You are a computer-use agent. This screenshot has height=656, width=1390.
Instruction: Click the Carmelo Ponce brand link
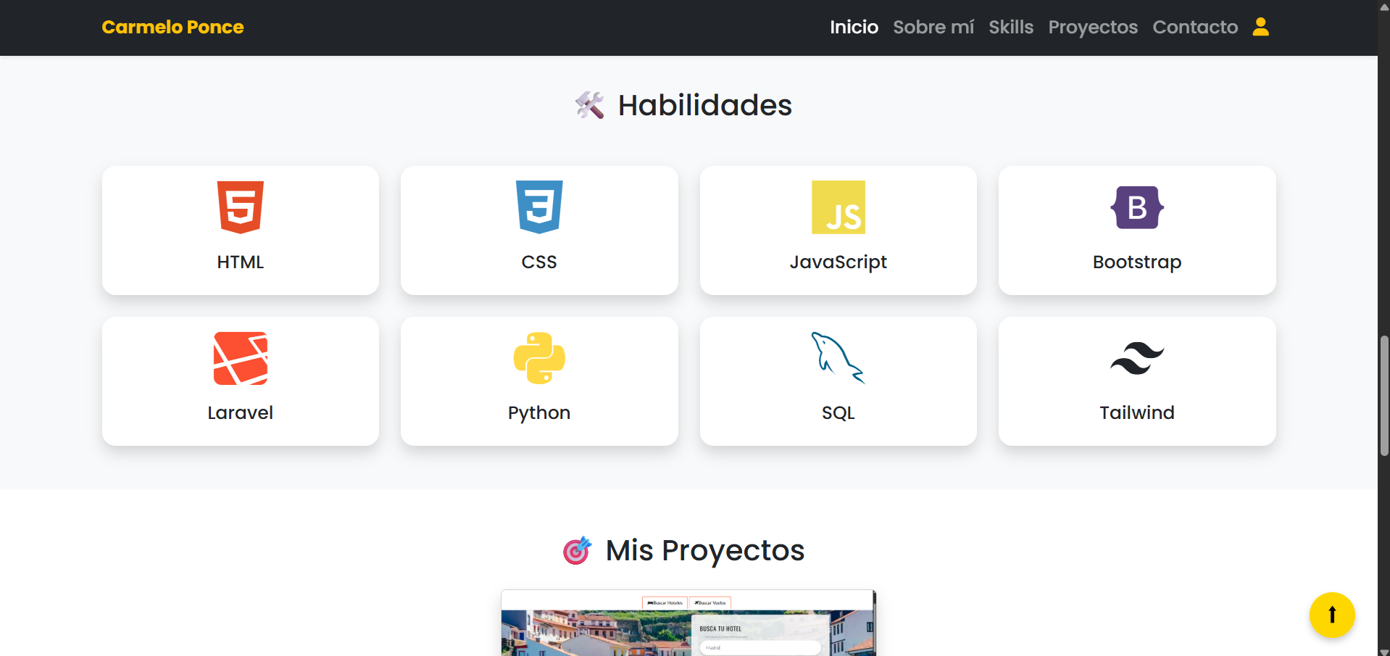[x=172, y=27]
